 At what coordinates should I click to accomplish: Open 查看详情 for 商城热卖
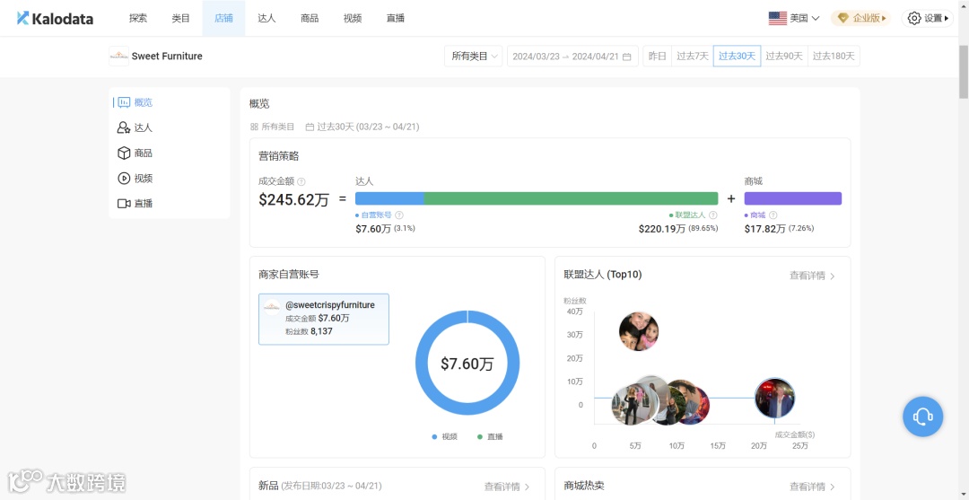coord(812,487)
